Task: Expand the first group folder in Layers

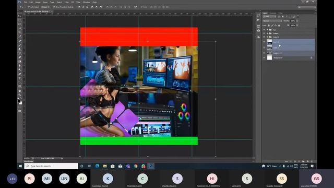Action: 268,30
